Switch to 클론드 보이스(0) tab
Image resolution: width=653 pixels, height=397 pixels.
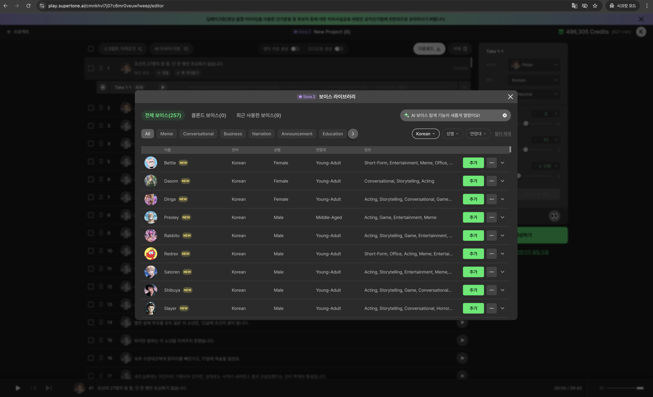click(x=209, y=115)
